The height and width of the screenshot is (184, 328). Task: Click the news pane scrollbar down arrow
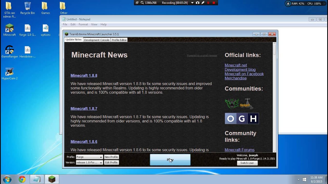[x=274, y=151]
